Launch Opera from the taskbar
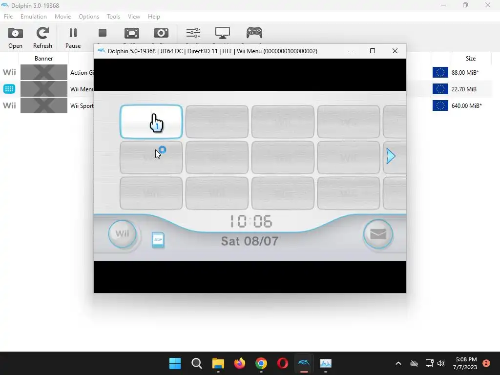This screenshot has width=500, height=375. (283, 363)
